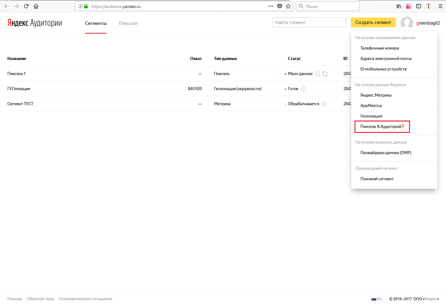The width and height of the screenshot is (446, 306).
Task: Click refresh icon in Пиксель 1 row
Action: click(325, 74)
